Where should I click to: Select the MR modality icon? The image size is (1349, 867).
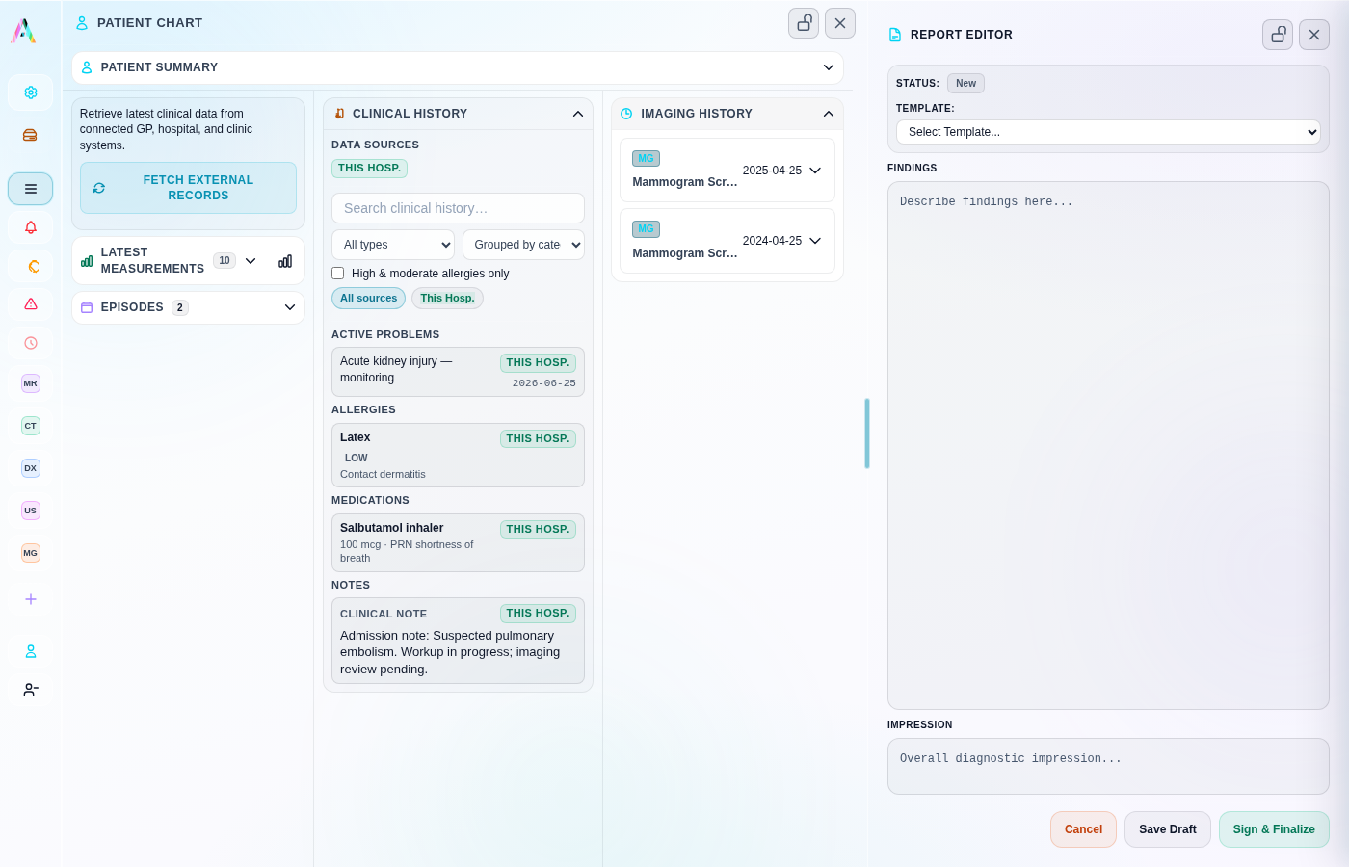[x=31, y=383]
